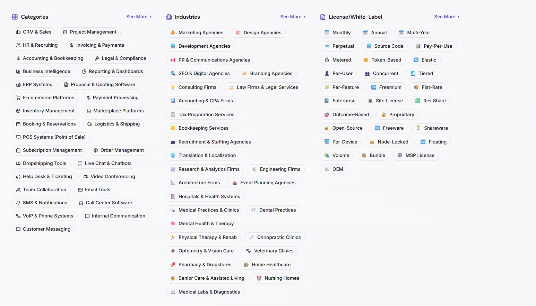536x306 pixels.
Task: Choose the Pay-Per-Use license tag
Action: pyautogui.click(x=434, y=46)
